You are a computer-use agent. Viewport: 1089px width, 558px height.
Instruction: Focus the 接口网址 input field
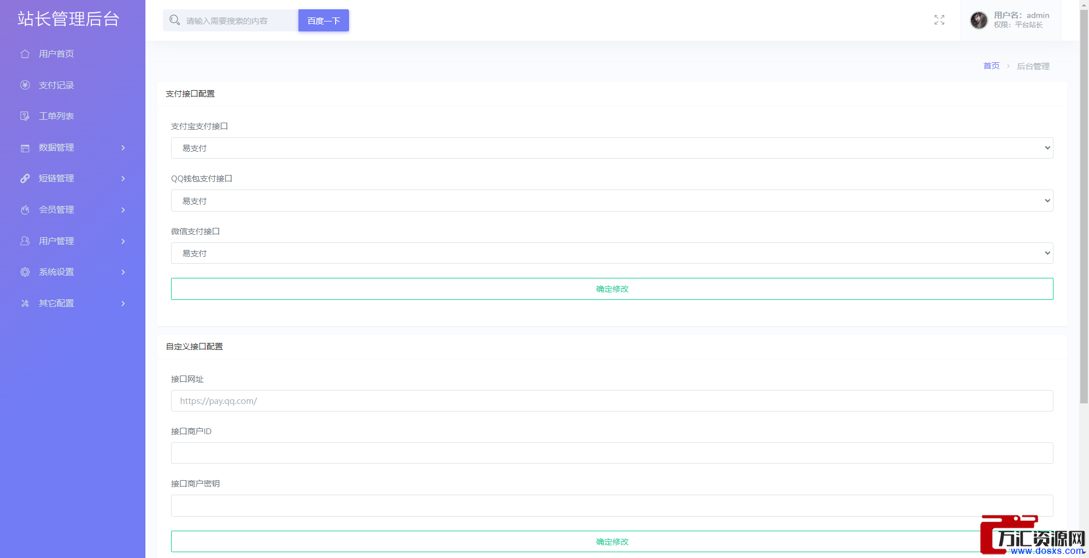pos(611,401)
